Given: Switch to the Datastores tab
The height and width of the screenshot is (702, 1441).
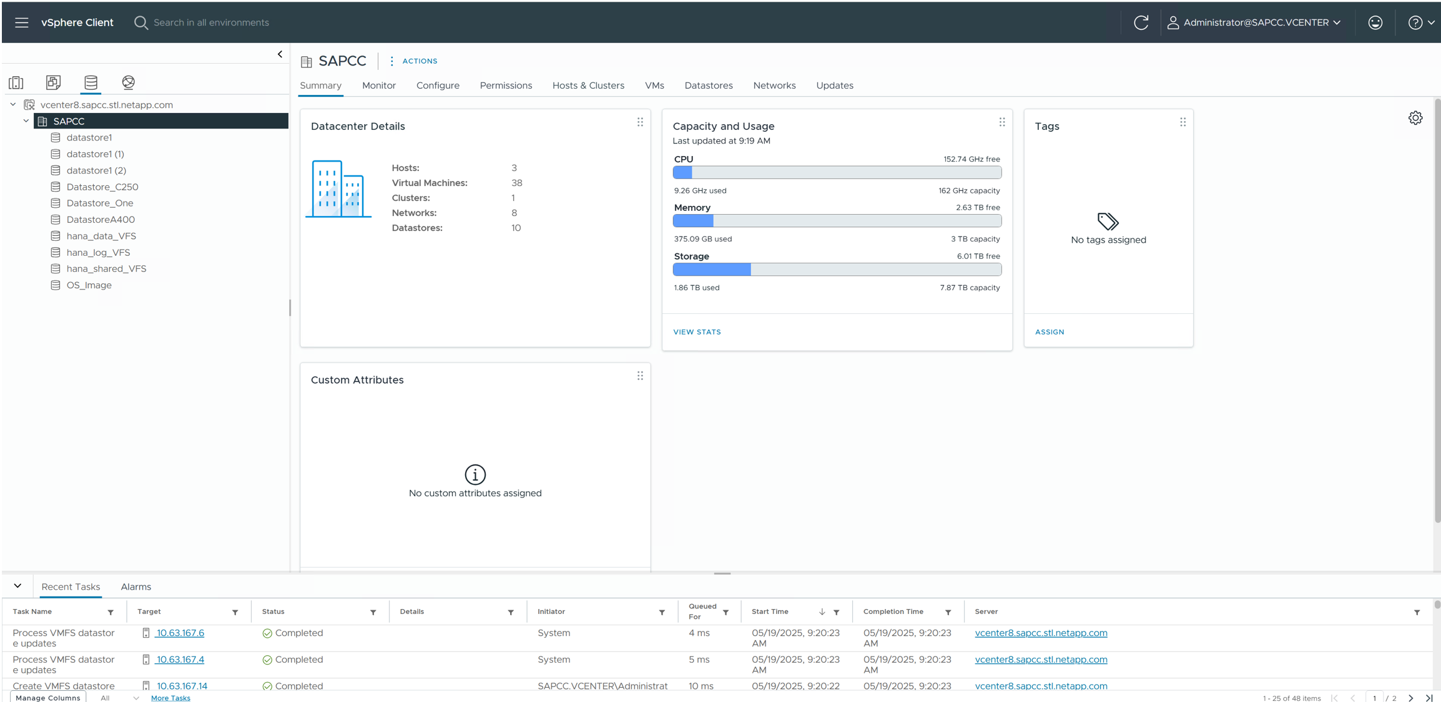Looking at the screenshot, I should pos(708,85).
